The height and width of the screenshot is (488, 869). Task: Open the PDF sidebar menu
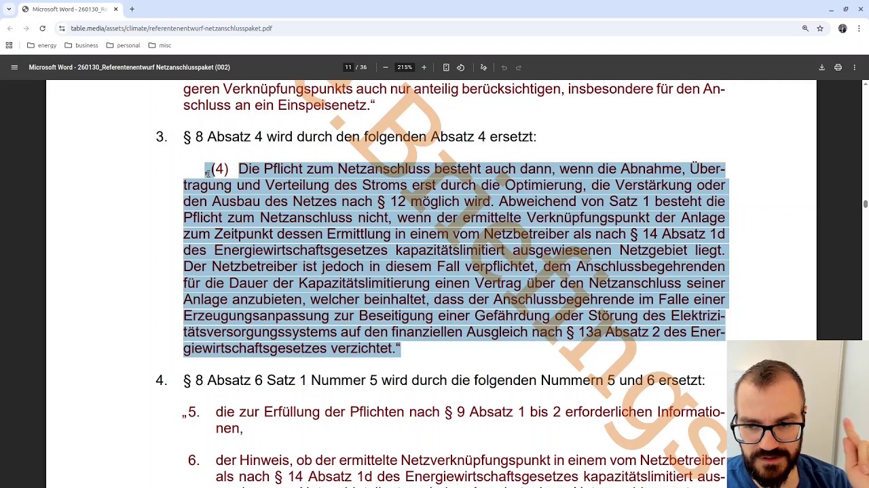14,67
